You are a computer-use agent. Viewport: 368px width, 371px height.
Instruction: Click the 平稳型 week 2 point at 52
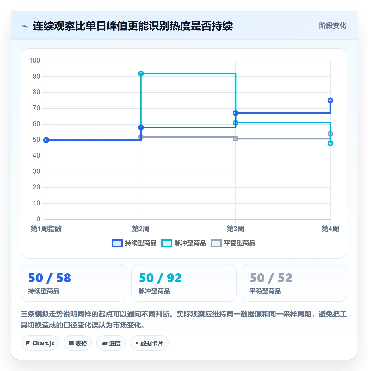click(x=141, y=137)
